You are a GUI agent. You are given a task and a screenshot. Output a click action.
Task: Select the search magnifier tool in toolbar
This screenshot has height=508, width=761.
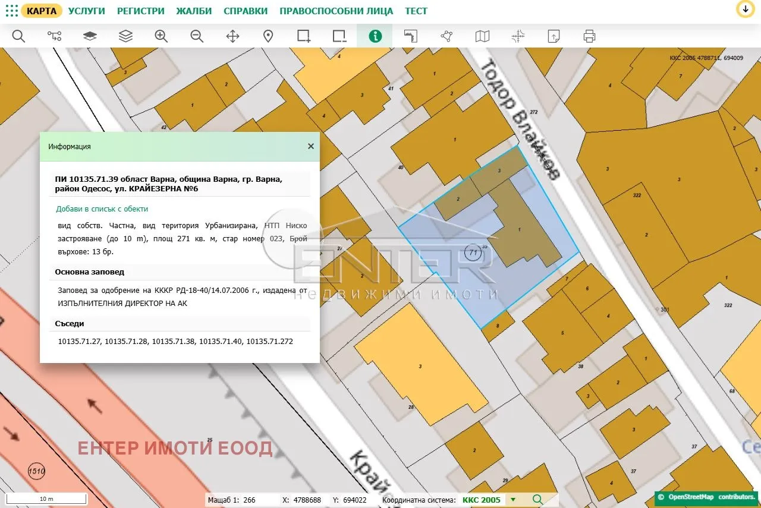[x=18, y=36]
